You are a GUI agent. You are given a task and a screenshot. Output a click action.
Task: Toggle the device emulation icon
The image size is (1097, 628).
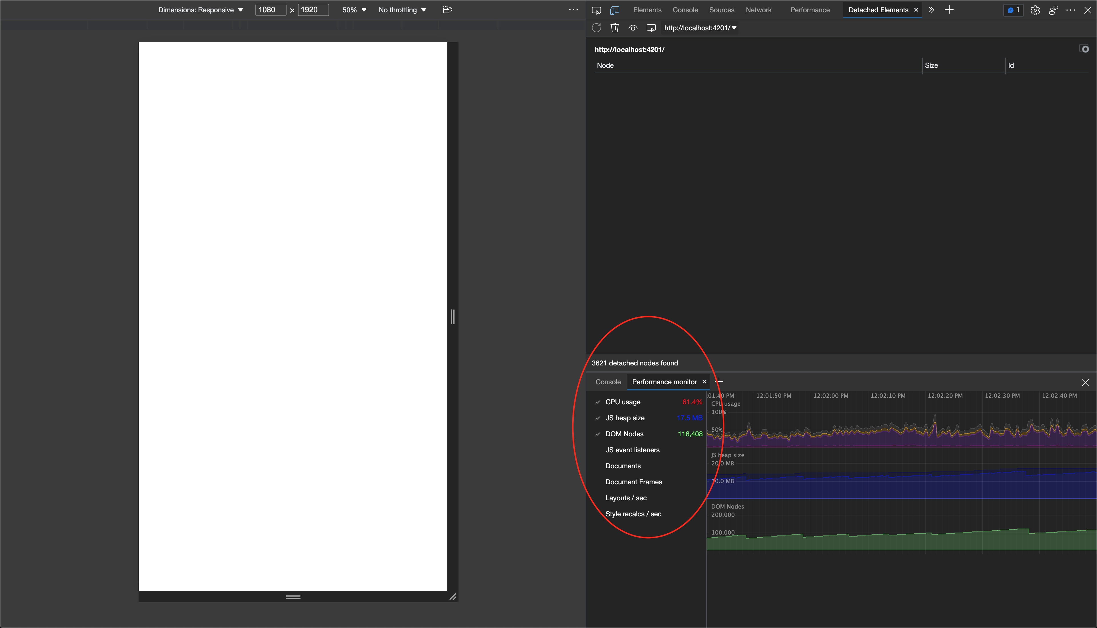click(614, 10)
